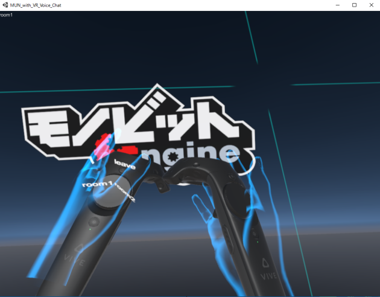This screenshot has height=297, width=380.
Task: Choose 'room1' option on the trackpad menu
Action: tap(97, 184)
